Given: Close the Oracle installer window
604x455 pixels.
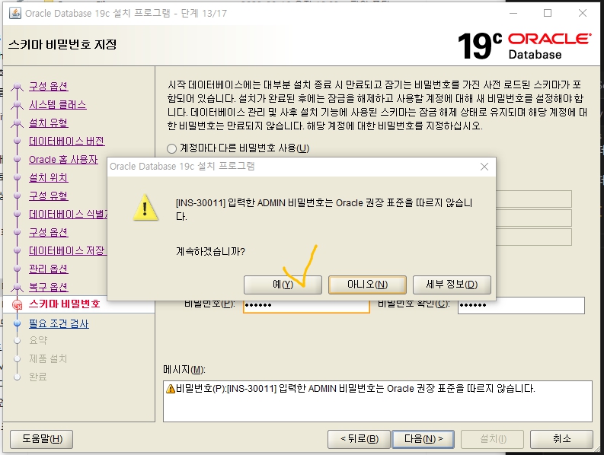Looking at the screenshot, I should tap(583, 13).
